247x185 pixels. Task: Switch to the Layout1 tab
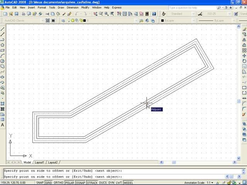(x=39, y=162)
